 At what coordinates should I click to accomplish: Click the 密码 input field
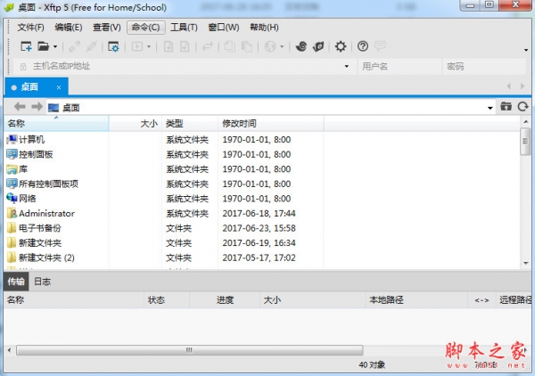[x=484, y=66]
